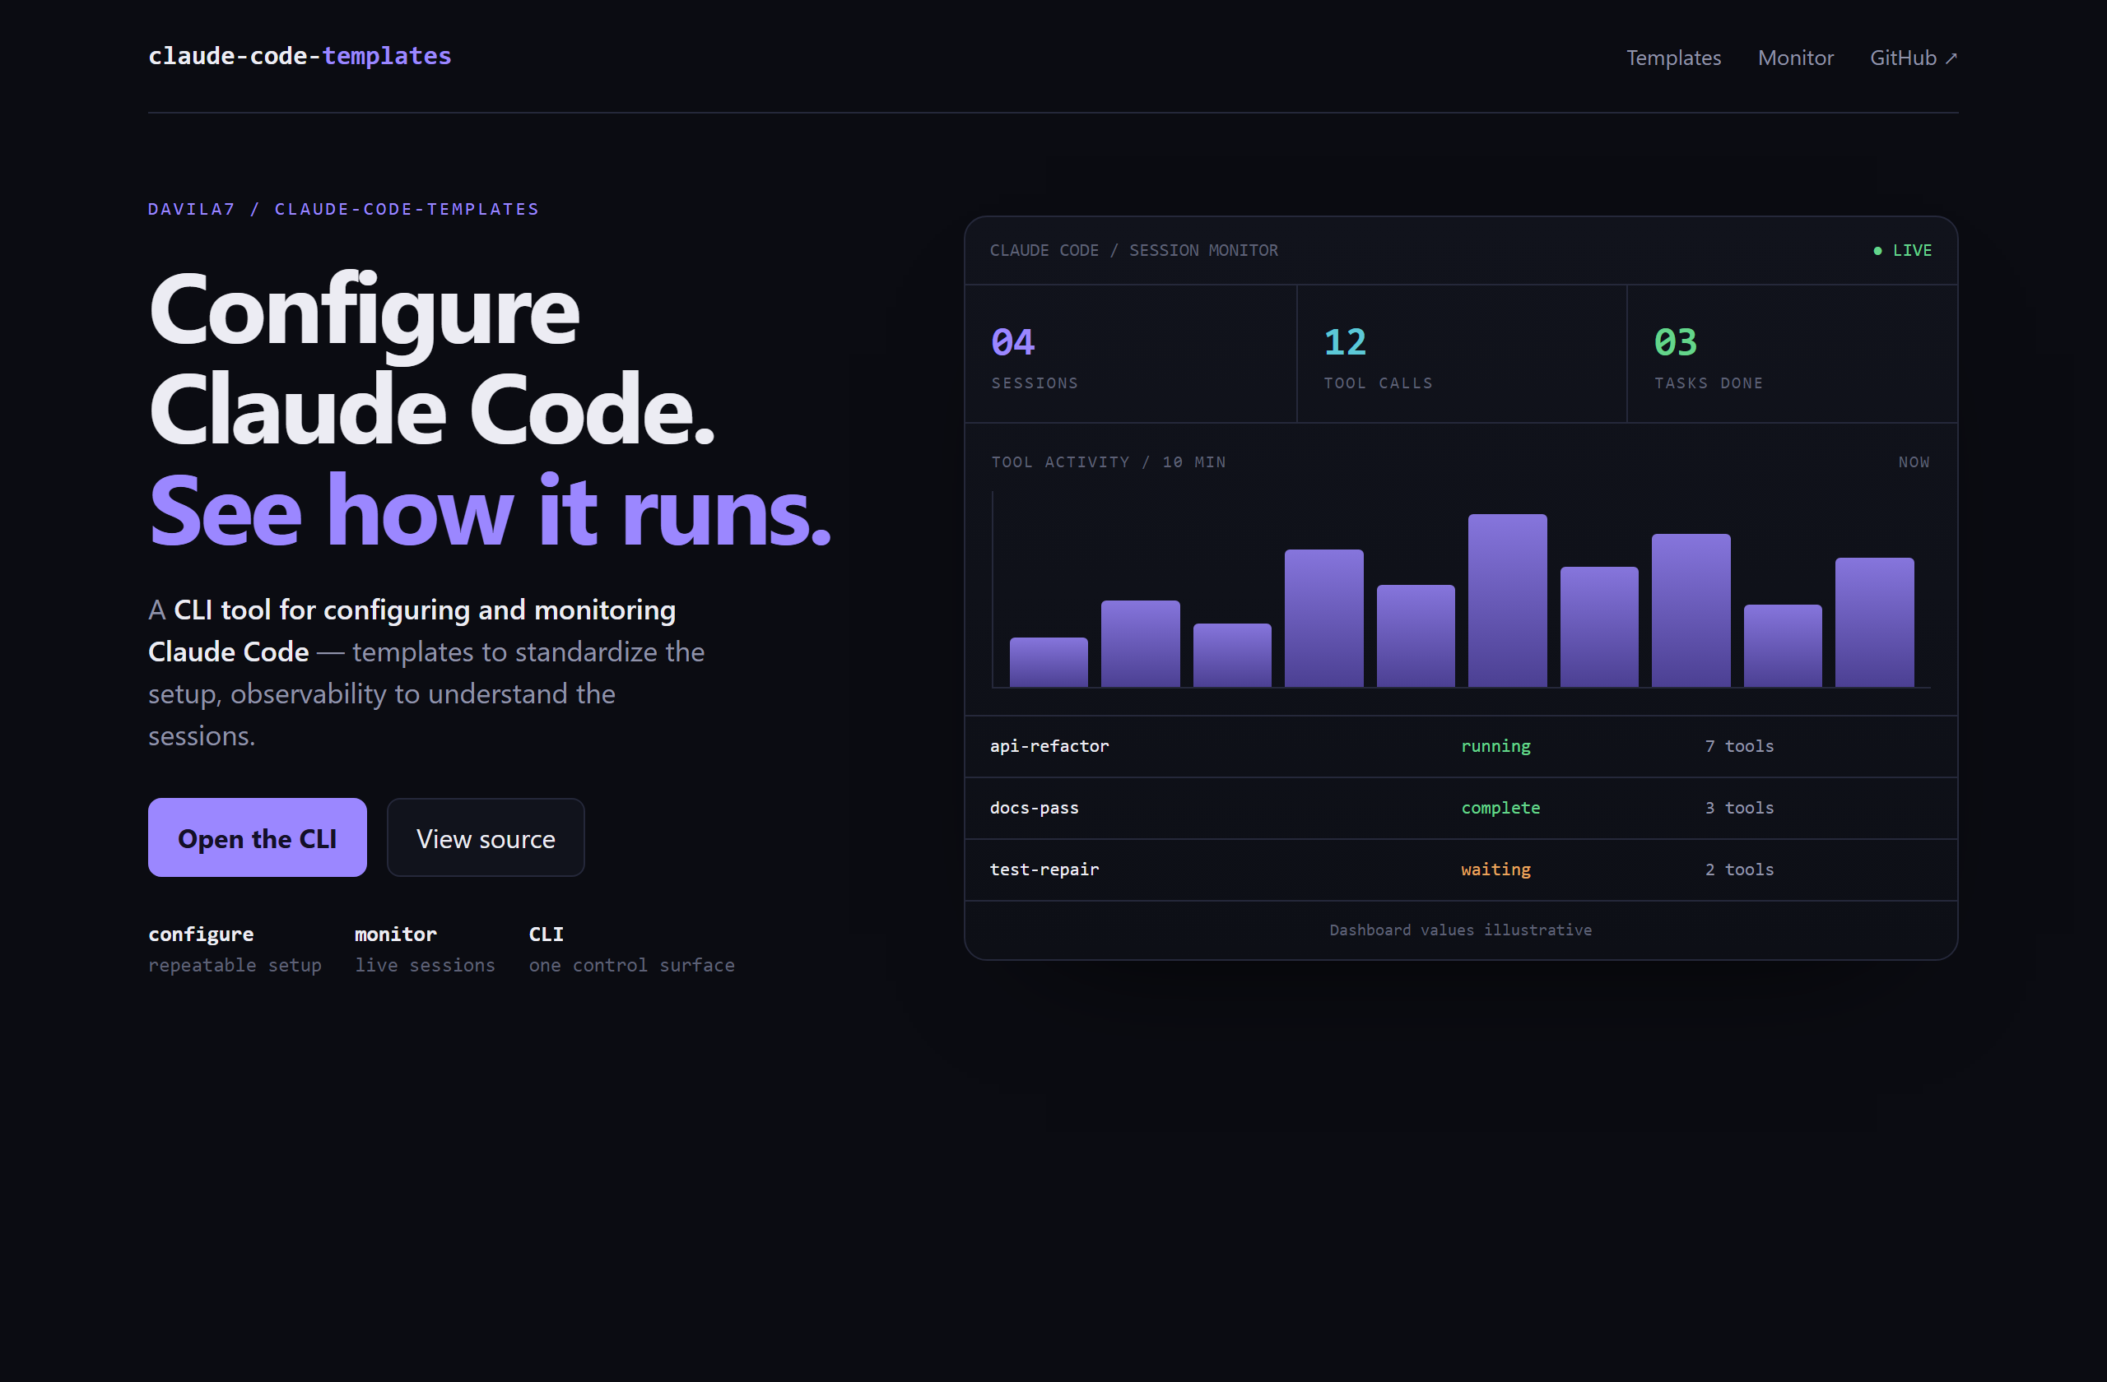Click the complete status text

tap(1500, 808)
